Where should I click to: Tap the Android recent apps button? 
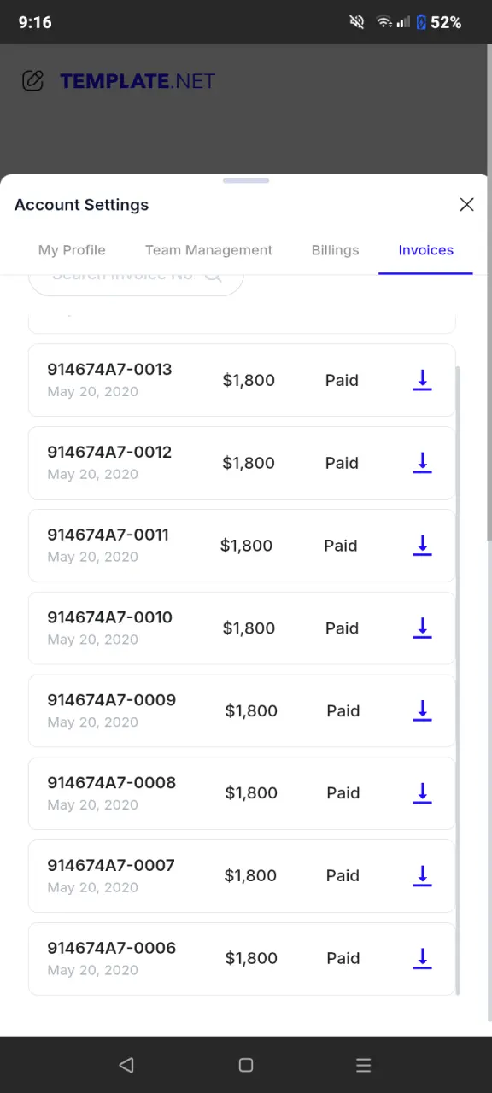363,1065
